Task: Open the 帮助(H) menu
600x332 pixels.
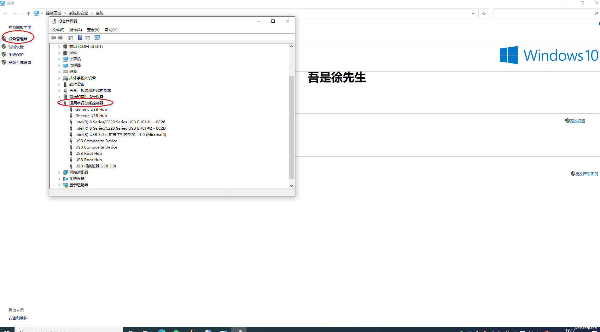Action: [x=111, y=30]
